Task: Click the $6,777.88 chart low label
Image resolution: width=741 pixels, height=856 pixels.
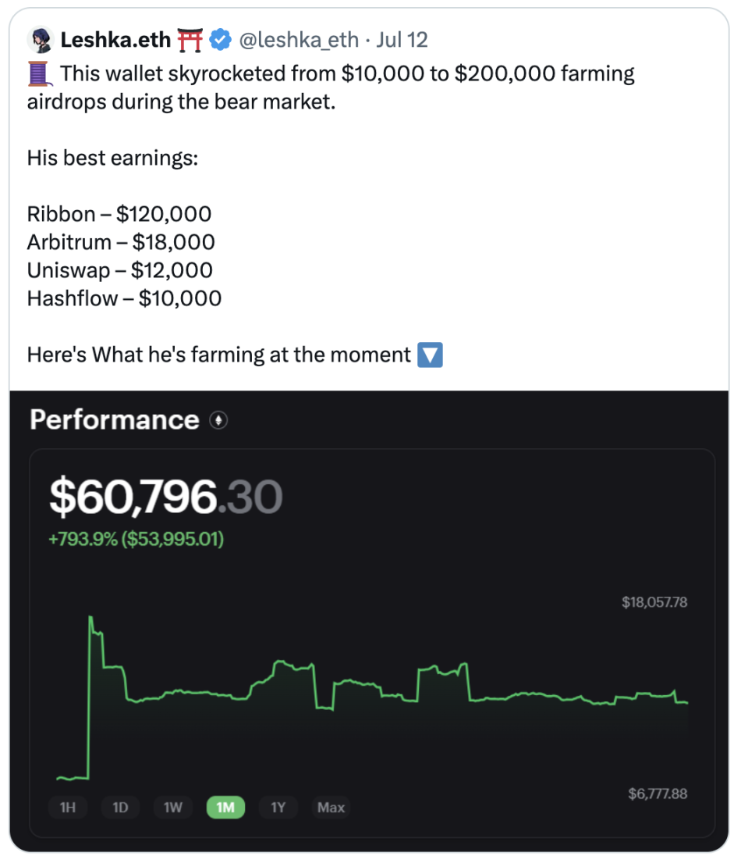Action: [658, 794]
